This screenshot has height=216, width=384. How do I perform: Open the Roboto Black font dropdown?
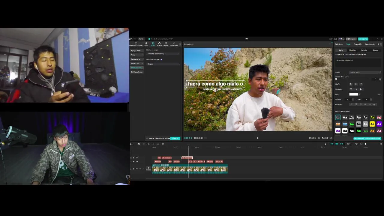click(x=365, y=72)
